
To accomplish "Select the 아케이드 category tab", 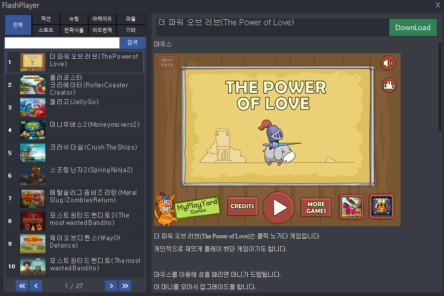I will click(102, 19).
